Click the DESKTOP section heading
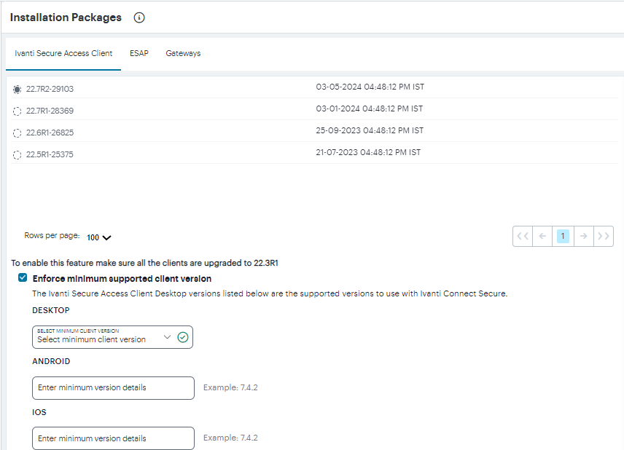The height and width of the screenshot is (450, 624). 51,310
